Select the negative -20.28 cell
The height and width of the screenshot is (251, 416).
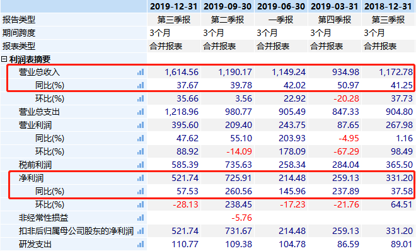pos(346,99)
